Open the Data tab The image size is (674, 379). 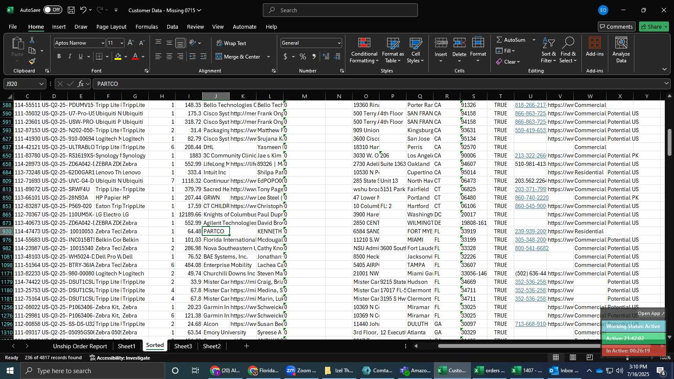[x=172, y=27]
